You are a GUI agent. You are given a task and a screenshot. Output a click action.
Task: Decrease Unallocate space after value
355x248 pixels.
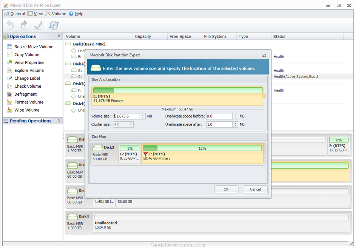(235, 126)
